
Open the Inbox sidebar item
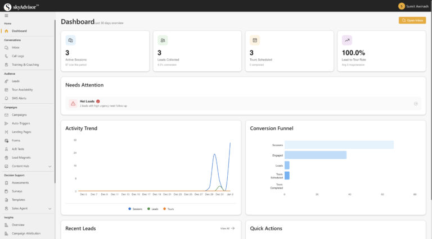(x=16, y=48)
